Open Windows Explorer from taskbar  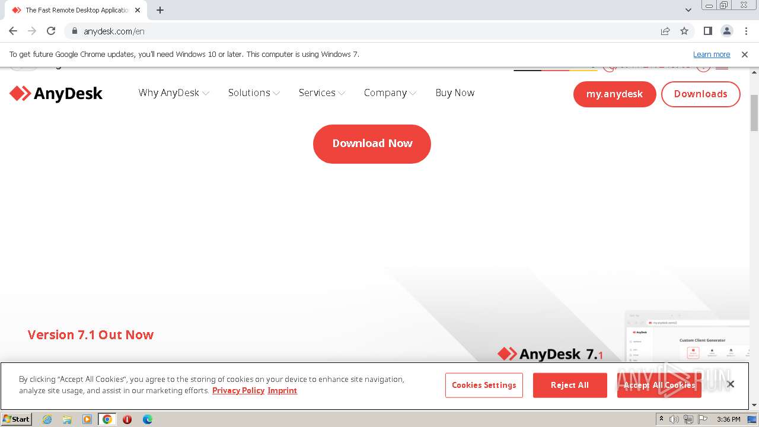[x=67, y=419]
